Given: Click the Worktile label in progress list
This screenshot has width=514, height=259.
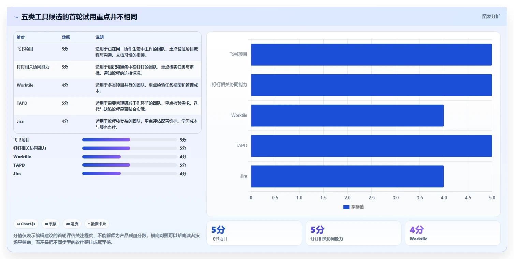Looking at the screenshot, I should [x=22, y=157].
